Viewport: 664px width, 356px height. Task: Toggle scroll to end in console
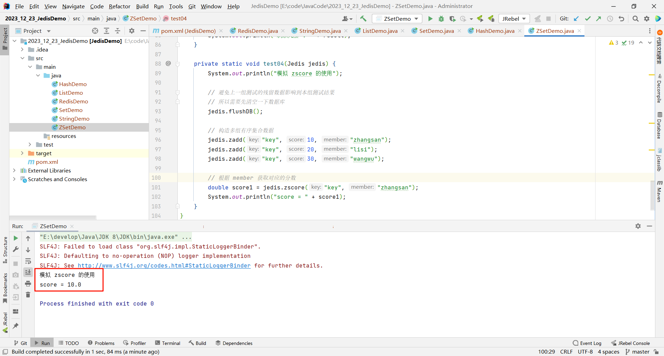[28, 272]
